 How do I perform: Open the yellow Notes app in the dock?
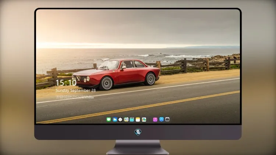click(x=138, y=119)
